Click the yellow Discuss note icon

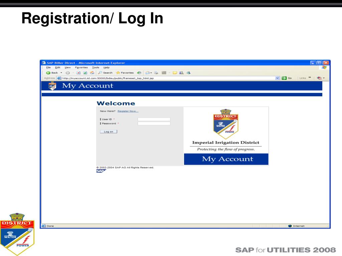[x=175, y=73]
